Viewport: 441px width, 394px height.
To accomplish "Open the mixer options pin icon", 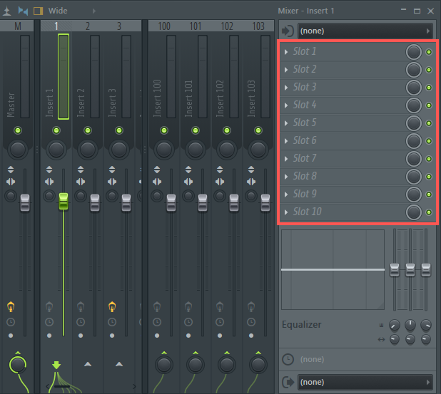I will pos(6,11).
